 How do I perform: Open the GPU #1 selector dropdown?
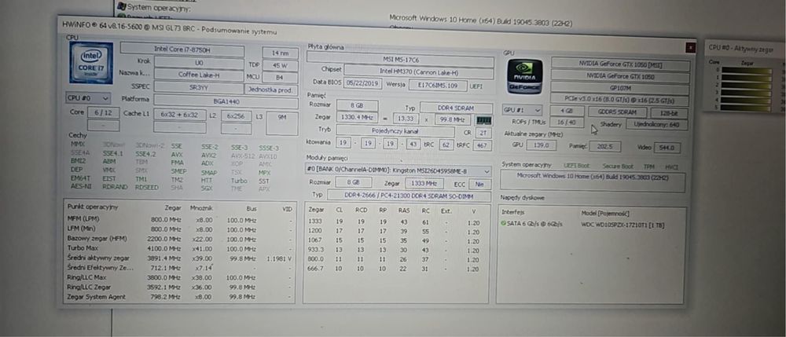[x=523, y=110]
